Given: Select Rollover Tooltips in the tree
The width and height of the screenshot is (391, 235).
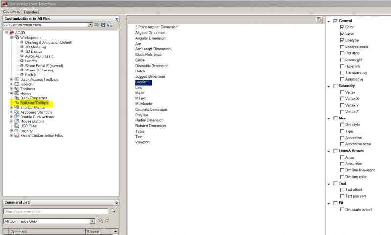Looking at the screenshot, I should 34,103.
